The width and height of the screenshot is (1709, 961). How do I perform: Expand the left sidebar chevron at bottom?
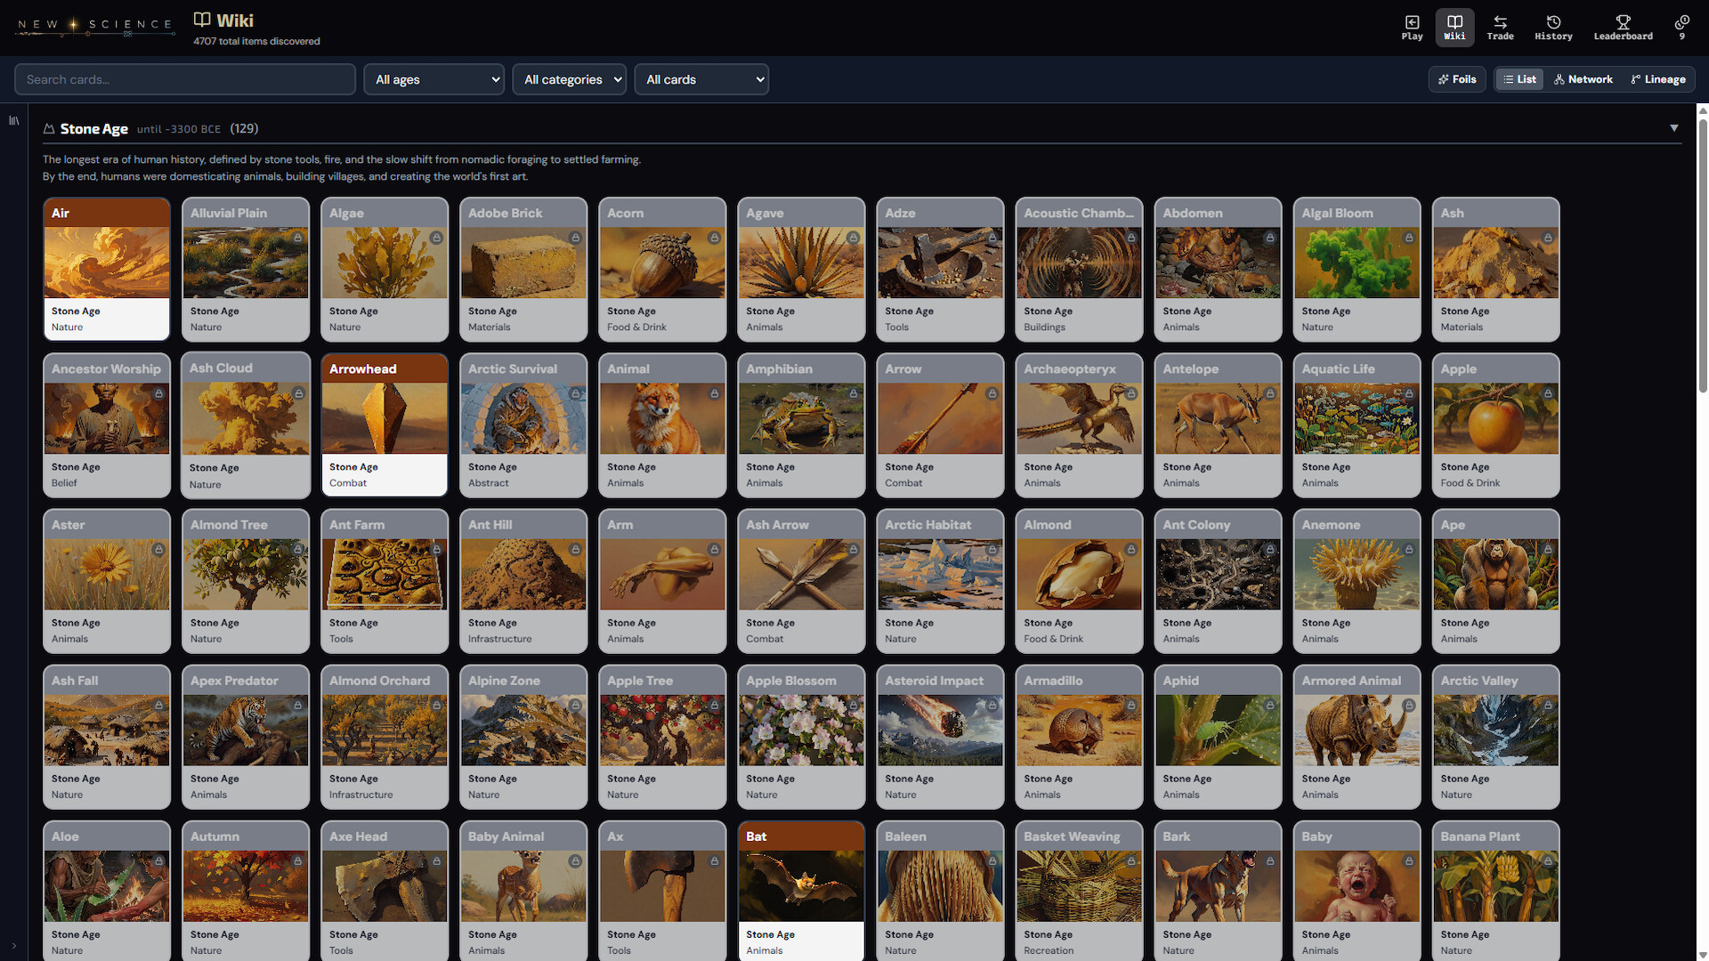click(x=13, y=946)
